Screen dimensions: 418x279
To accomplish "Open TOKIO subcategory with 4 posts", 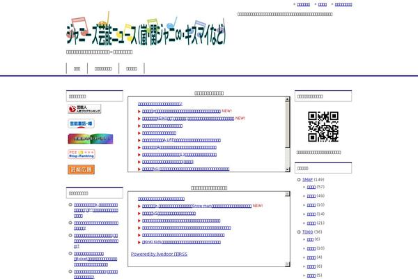I will point(311,257).
